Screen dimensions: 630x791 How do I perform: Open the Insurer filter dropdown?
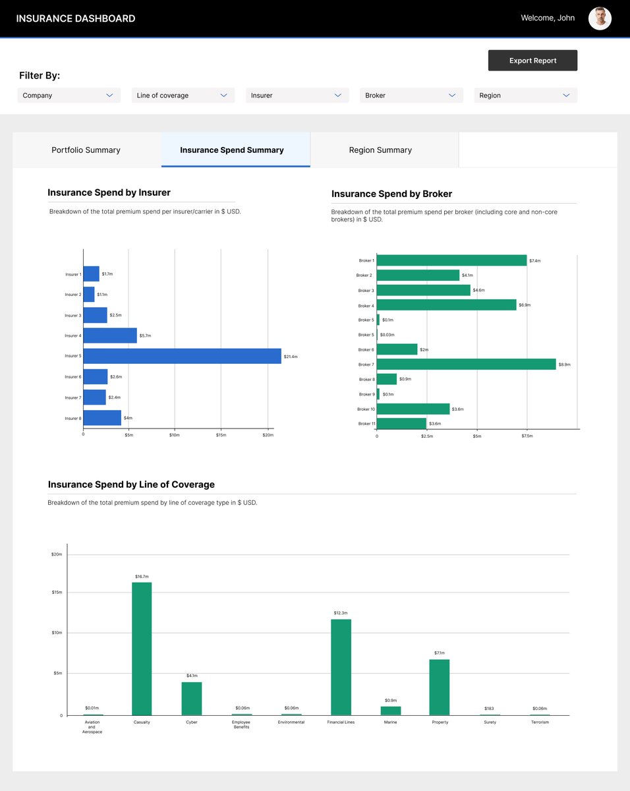(x=297, y=96)
